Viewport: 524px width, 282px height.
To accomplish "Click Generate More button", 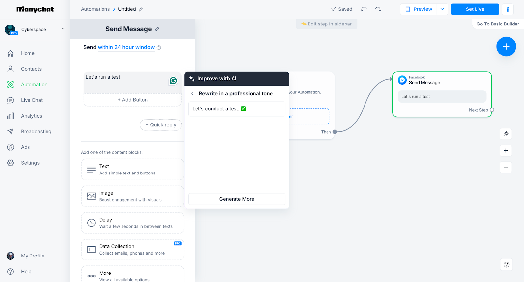I will (236, 199).
